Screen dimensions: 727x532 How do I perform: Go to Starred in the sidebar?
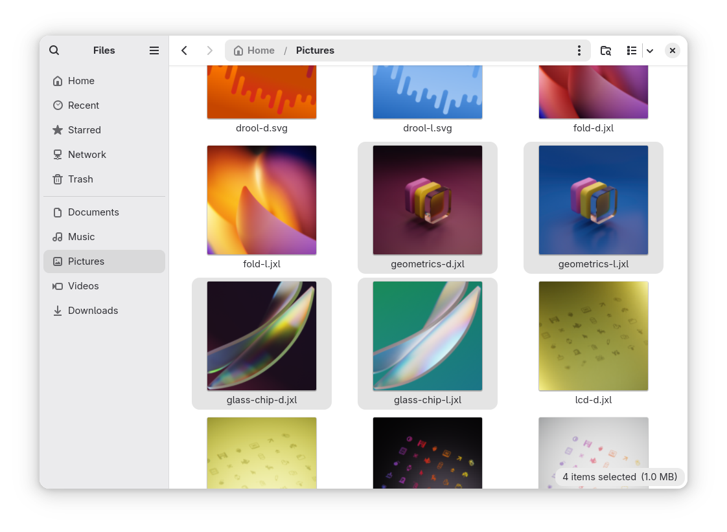(x=84, y=130)
